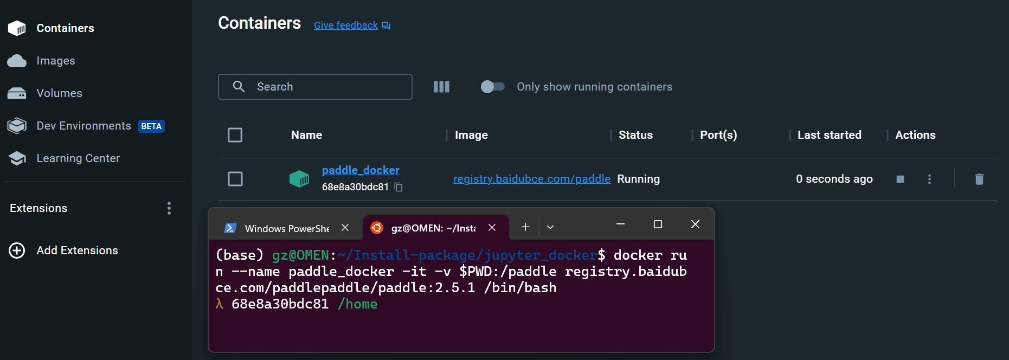This screenshot has height=360, width=1009.
Task: Click Add Extensions plus icon
Action: pos(17,250)
